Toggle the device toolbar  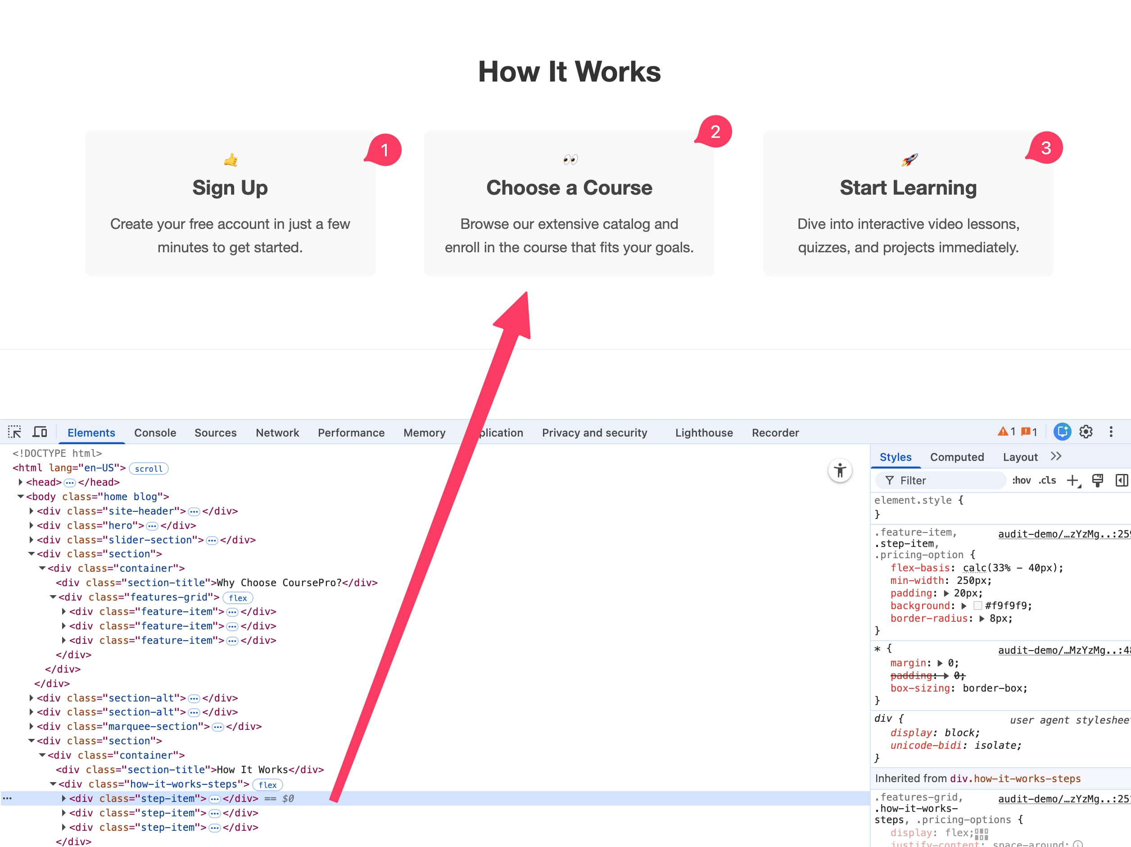[x=39, y=432]
